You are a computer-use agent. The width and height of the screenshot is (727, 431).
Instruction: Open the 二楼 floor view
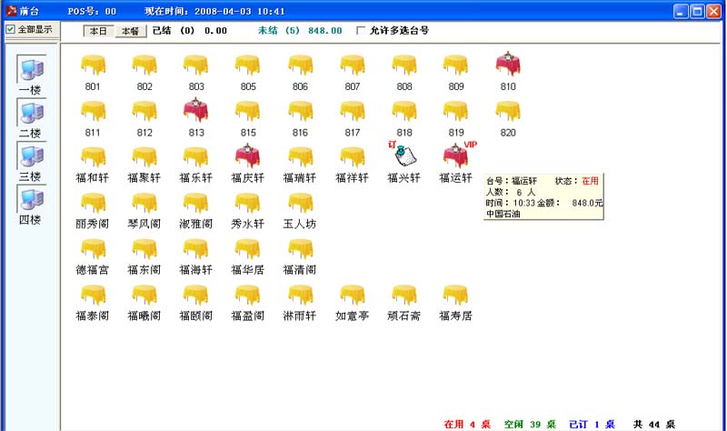30,112
